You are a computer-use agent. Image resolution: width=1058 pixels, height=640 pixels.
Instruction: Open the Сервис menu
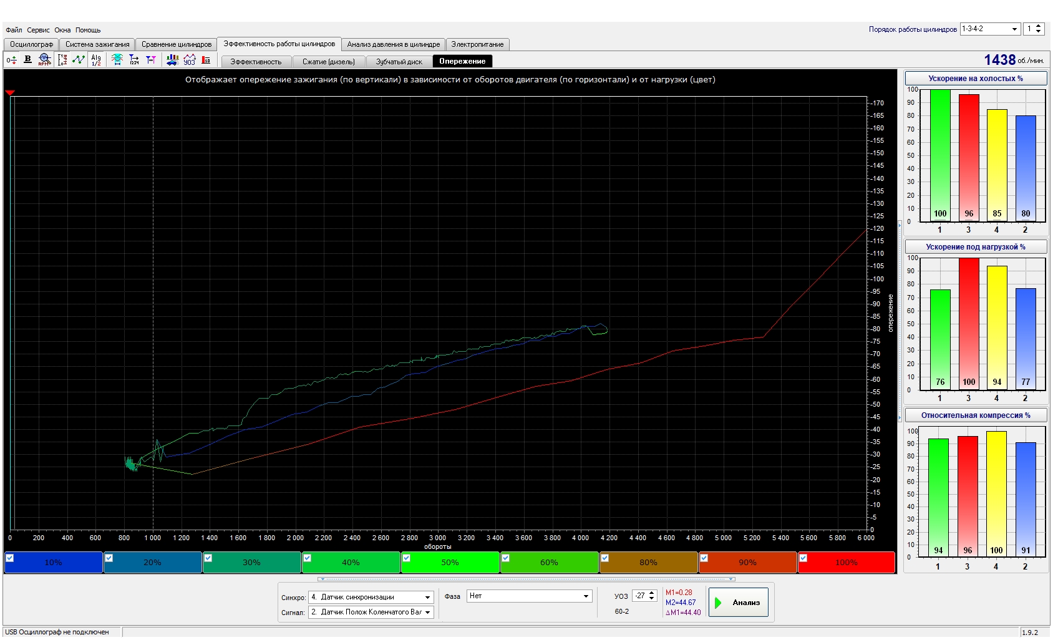tap(38, 30)
